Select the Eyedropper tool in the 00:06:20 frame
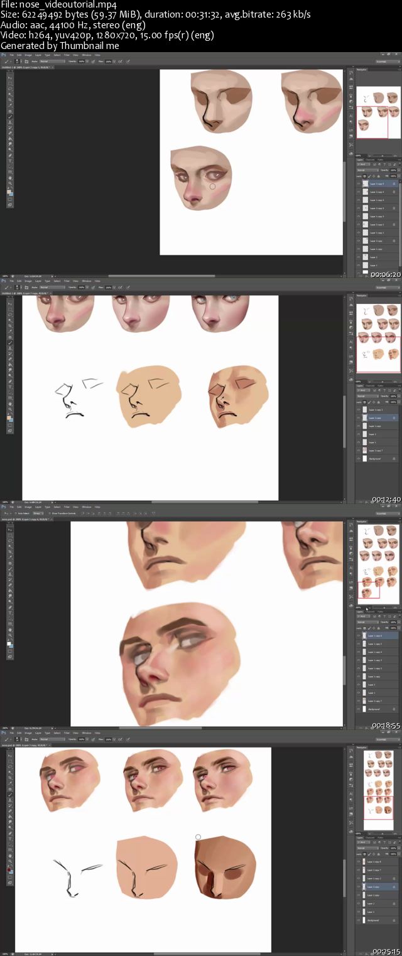Image resolution: width=402 pixels, height=956 pixels. 10,104
